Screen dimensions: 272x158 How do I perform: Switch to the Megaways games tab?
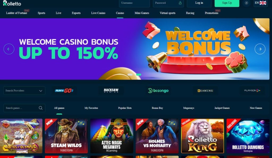[189, 108]
